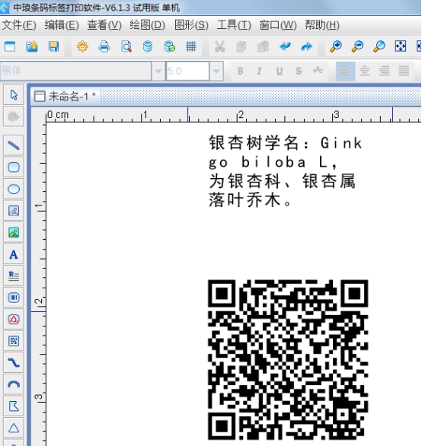Select the text tool A icon
This screenshot has width=422, height=446.
pyautogui.click(x=14, y=254)
